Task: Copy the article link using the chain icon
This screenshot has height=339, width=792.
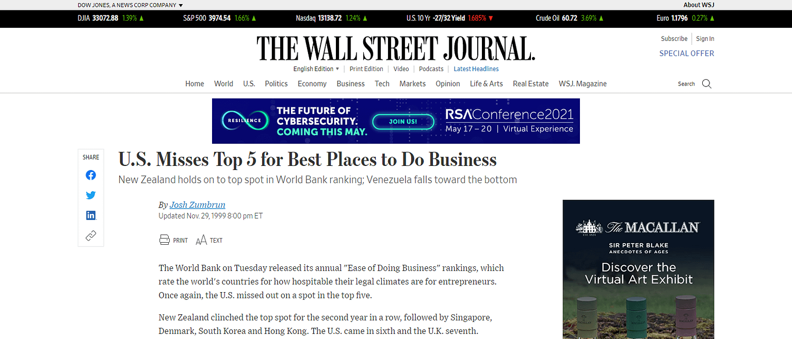Action: (90, 235)
